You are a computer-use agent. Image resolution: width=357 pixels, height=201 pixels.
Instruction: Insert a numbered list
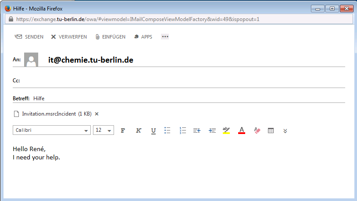tap(183, 130)
